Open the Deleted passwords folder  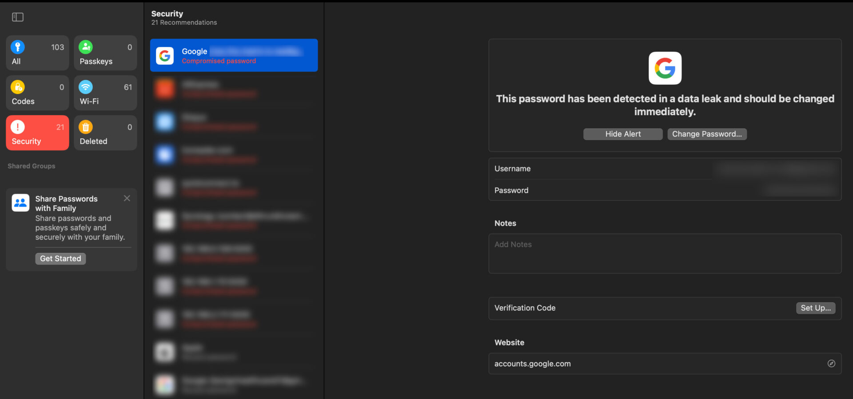[105, 133]
